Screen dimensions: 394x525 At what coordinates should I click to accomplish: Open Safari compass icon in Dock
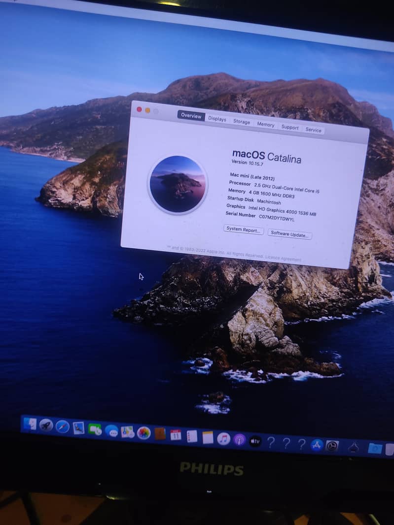[62, 427]
